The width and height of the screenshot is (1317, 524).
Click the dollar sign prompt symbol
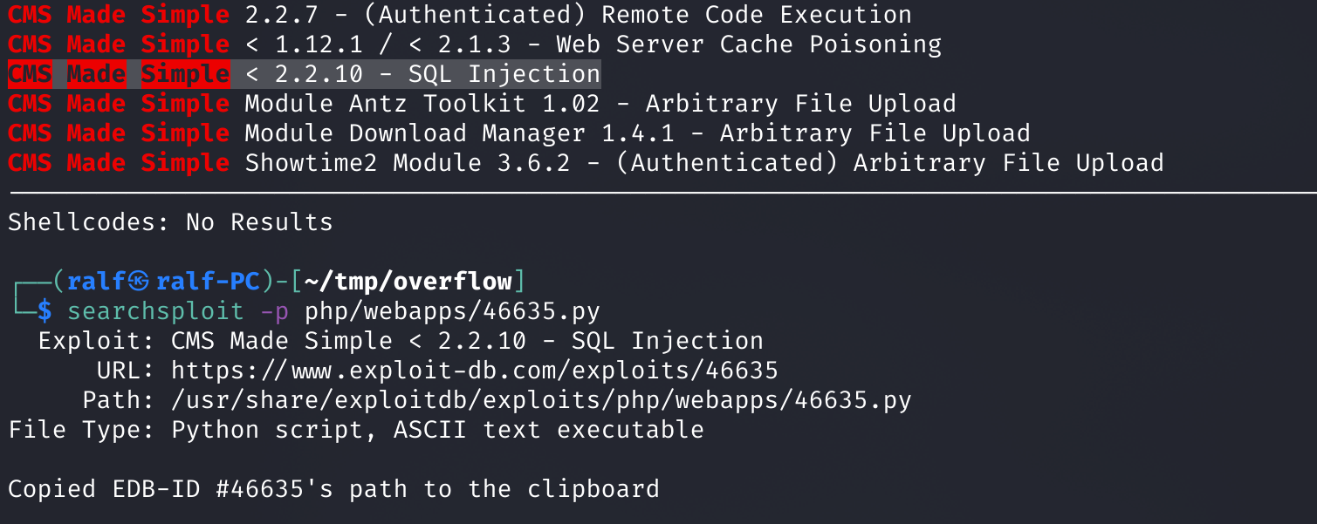coord(45,311)
